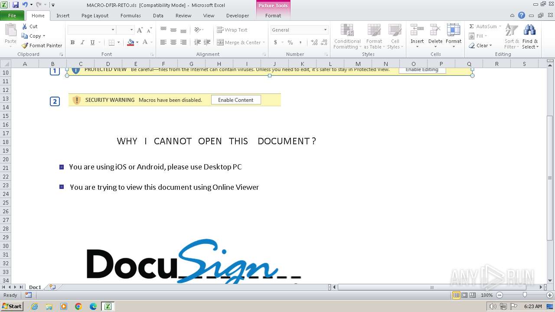Image resolution: width=555 pixels, height=312 pixels.
Task: Expand the Merge & Center dropdown arrow
Action: coord(264,42)
